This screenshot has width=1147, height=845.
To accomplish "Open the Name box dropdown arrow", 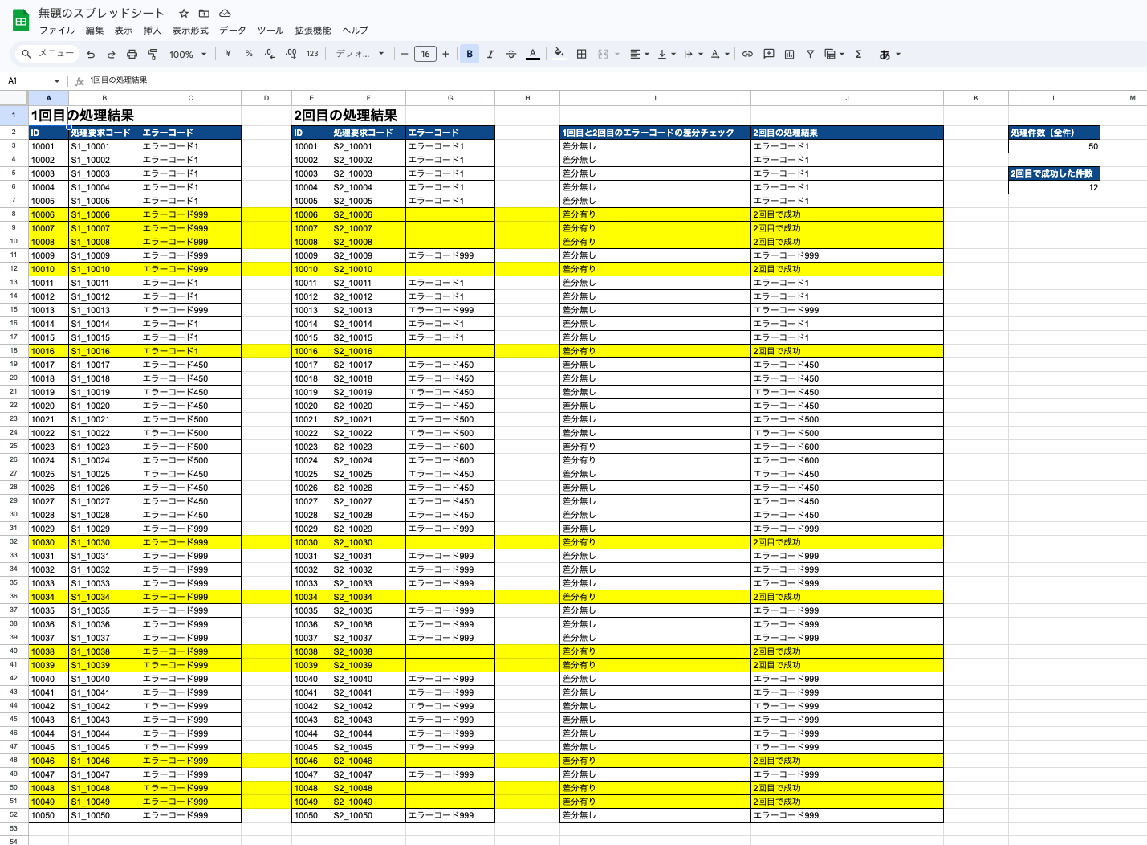I will point(57,81).
